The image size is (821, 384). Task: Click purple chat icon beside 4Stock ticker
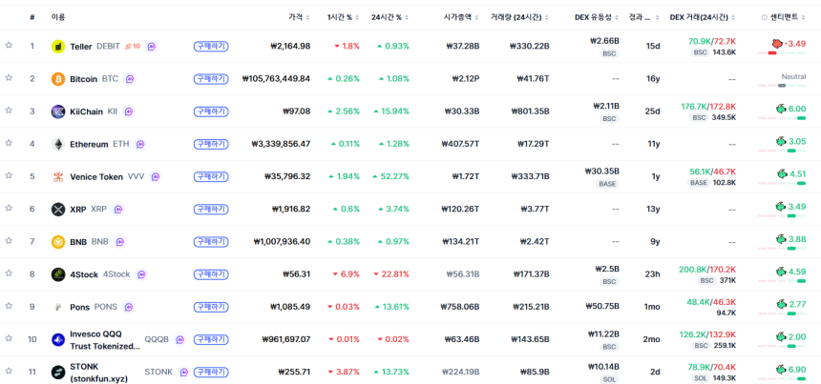click(x=141, y=274)
